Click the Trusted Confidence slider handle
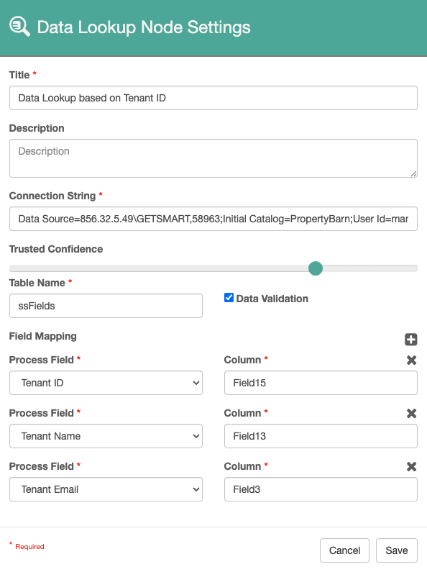This screenshot has width=427, height=572. click(x=316, y=268)
